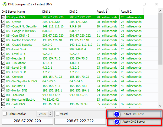Click the Apply DNS Server button

pyautogui.click(x=134, y=122)
